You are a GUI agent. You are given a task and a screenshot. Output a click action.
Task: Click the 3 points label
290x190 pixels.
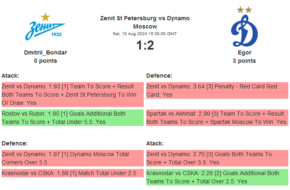(244, 61)
